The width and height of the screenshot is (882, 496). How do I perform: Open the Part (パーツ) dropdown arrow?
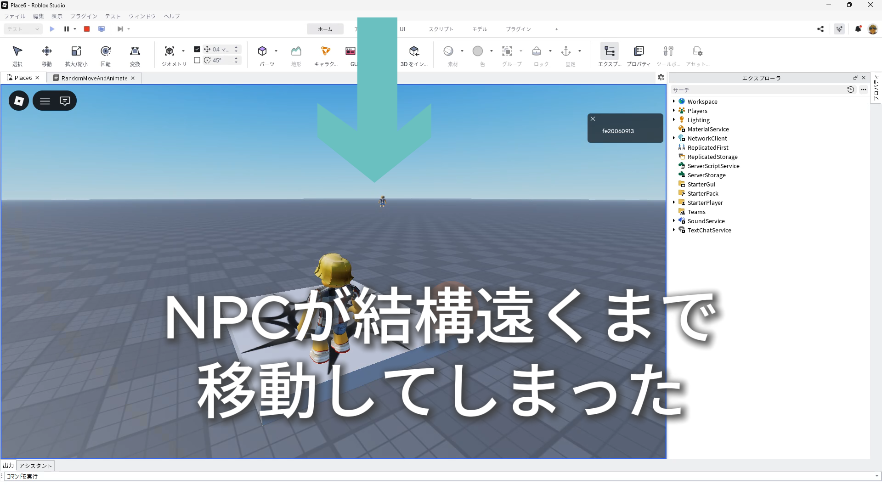point(276,51)
